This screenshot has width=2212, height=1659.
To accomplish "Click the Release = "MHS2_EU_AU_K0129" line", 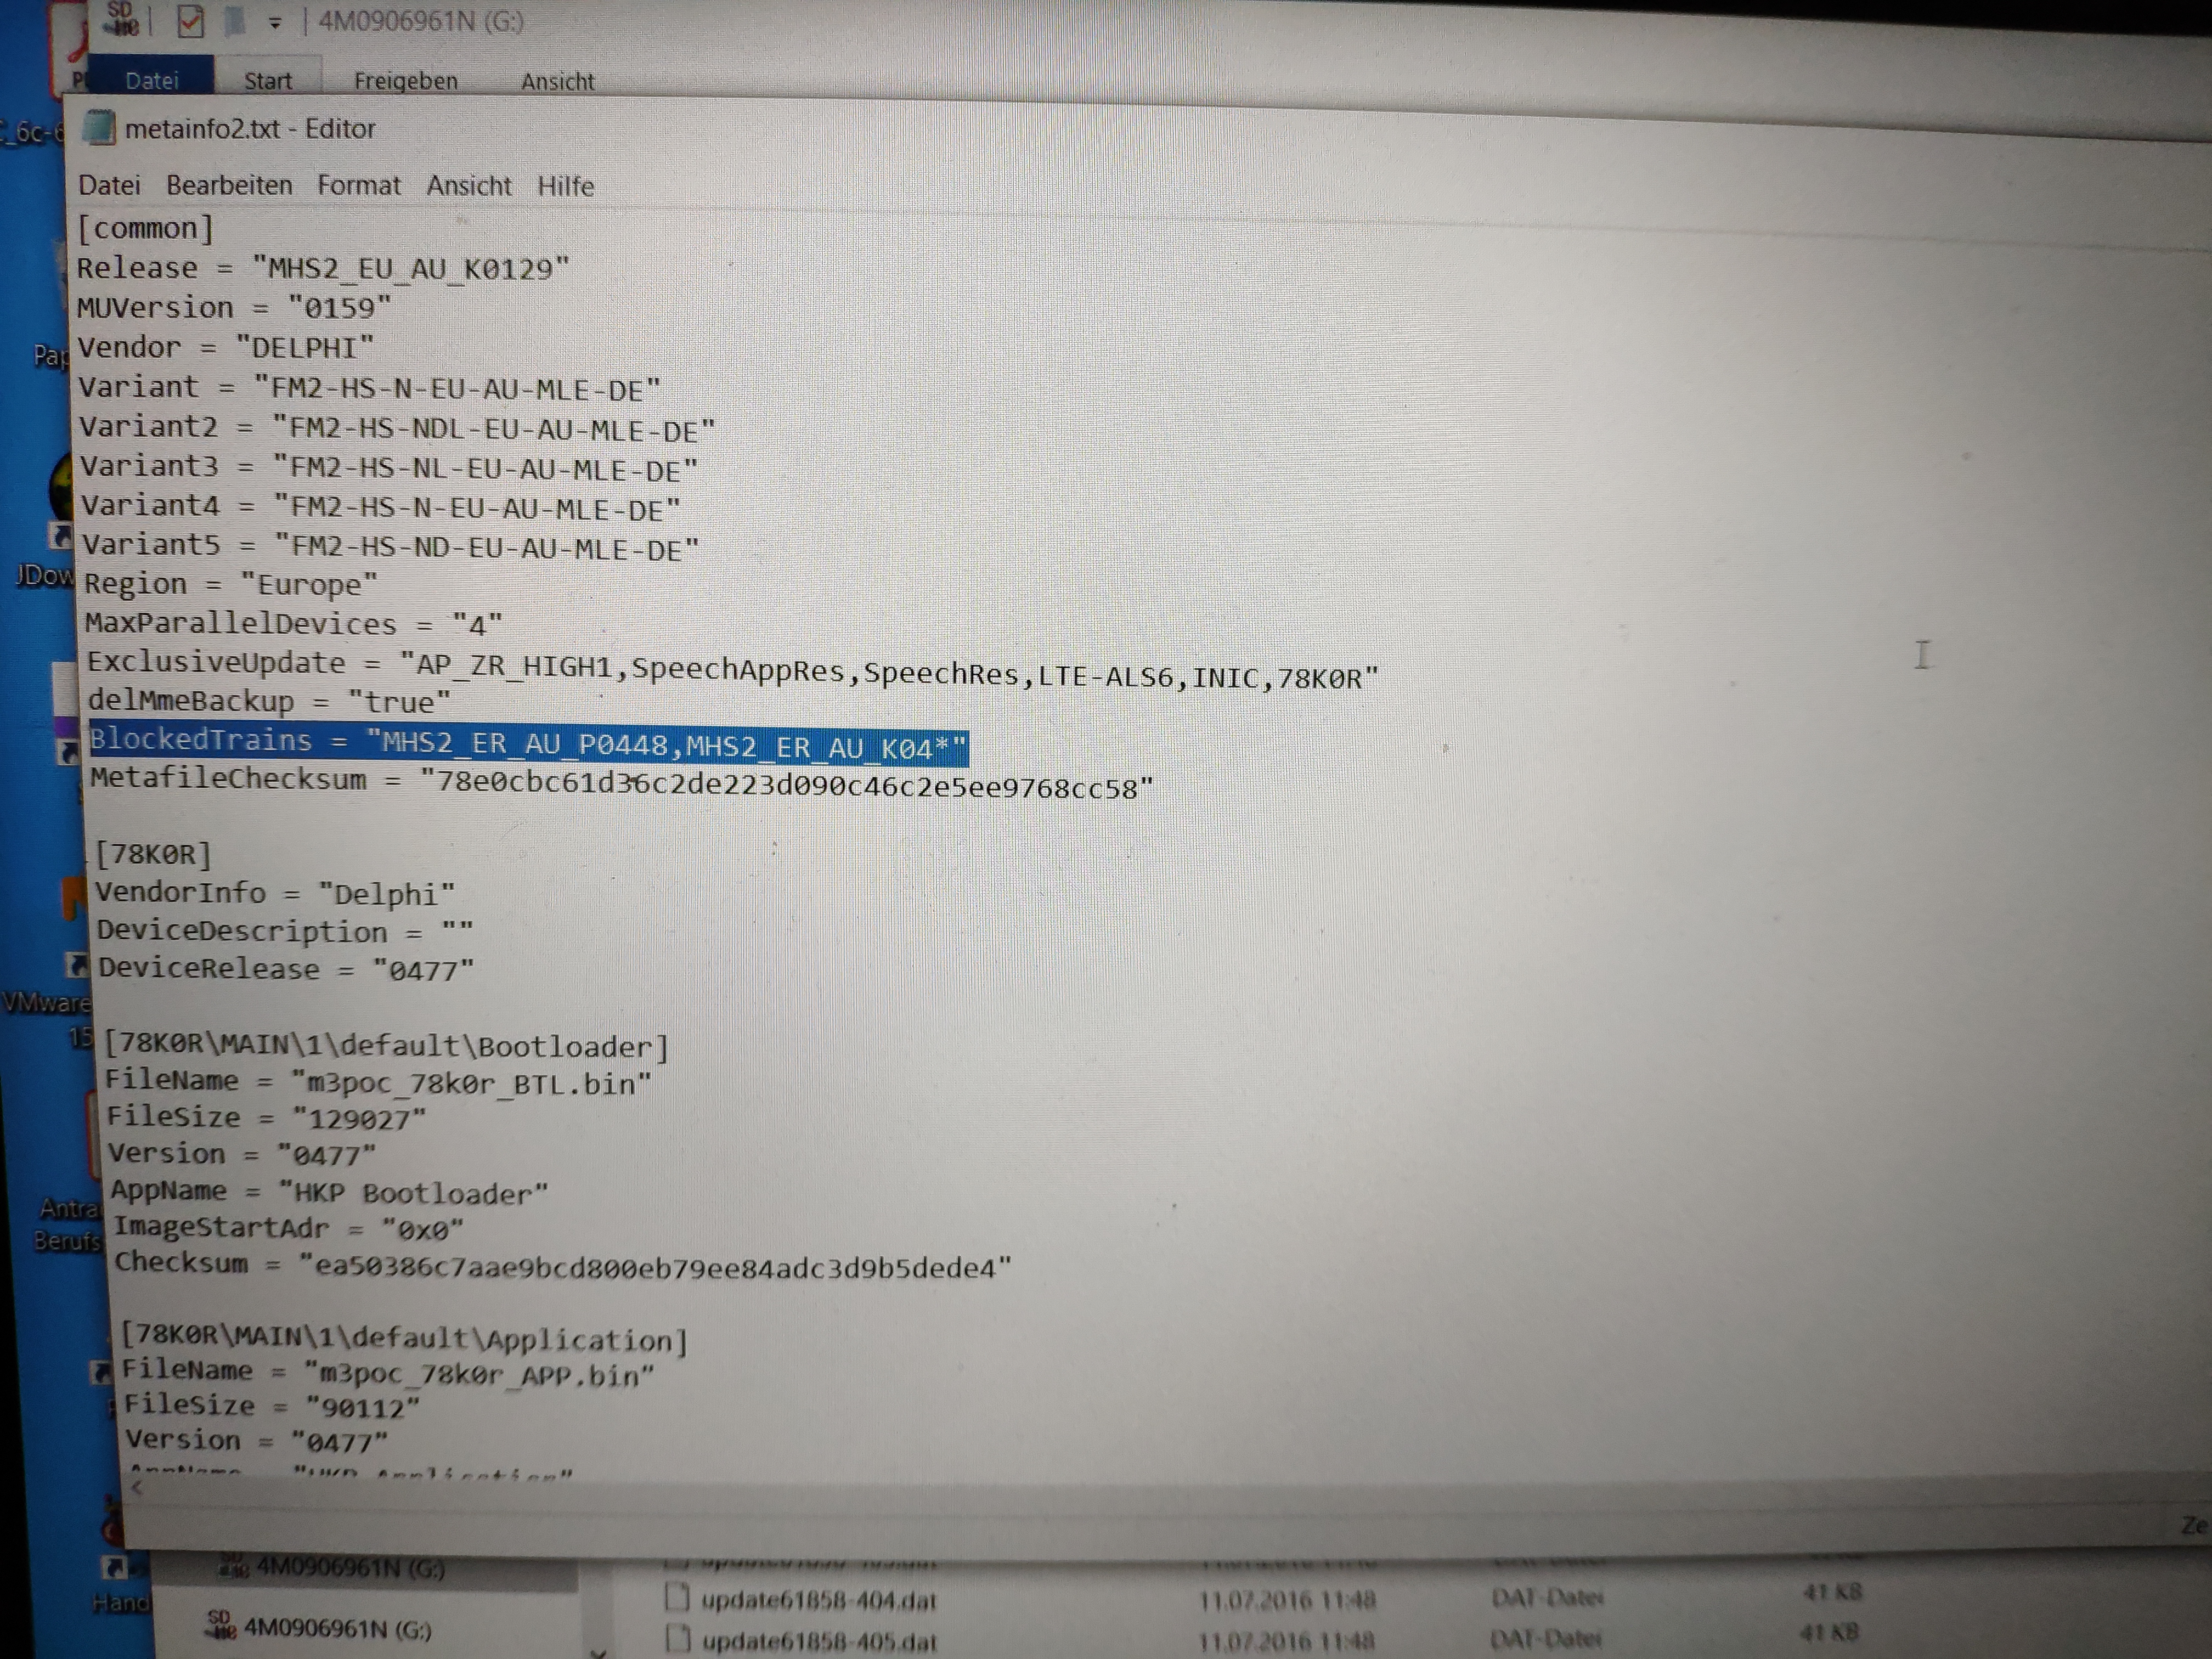I will tap(322, 268).
